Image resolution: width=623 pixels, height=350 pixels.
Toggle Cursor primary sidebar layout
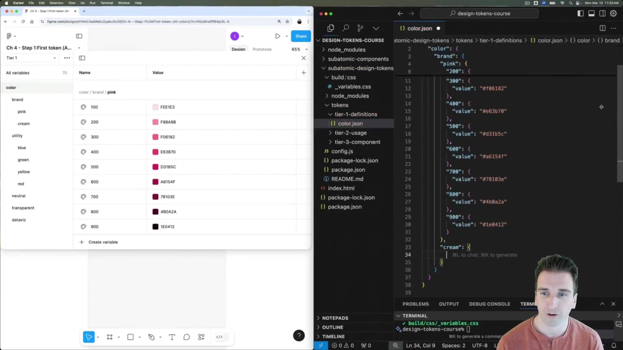coord(580,13)
